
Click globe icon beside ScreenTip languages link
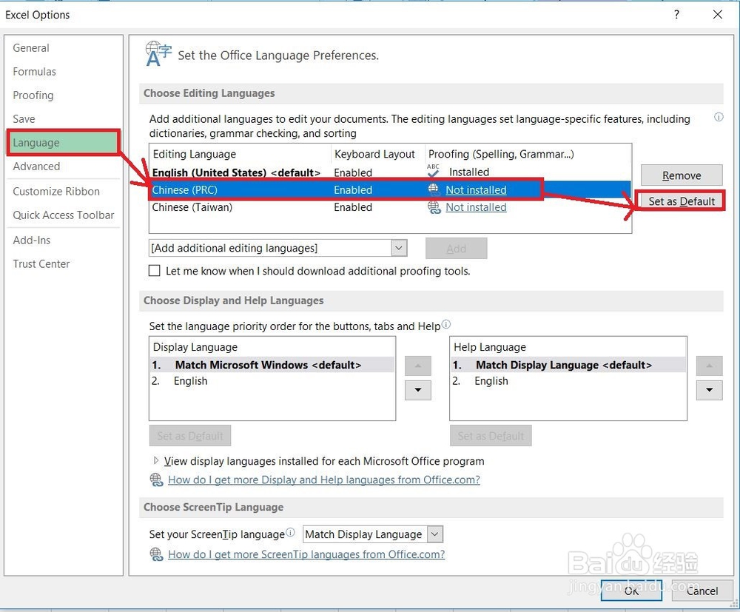coord(156,554)
